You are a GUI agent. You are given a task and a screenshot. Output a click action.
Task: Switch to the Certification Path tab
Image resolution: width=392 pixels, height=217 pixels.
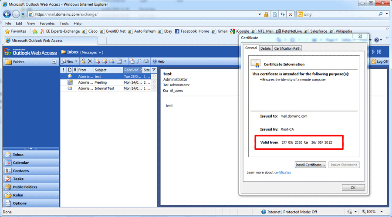point(287,48)
